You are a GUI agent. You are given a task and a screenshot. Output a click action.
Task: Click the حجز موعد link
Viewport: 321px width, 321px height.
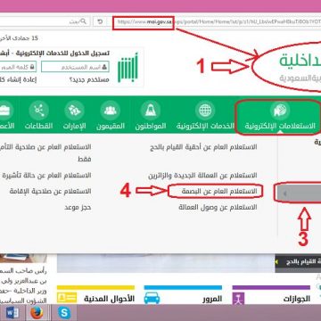(x=78, y=207)
